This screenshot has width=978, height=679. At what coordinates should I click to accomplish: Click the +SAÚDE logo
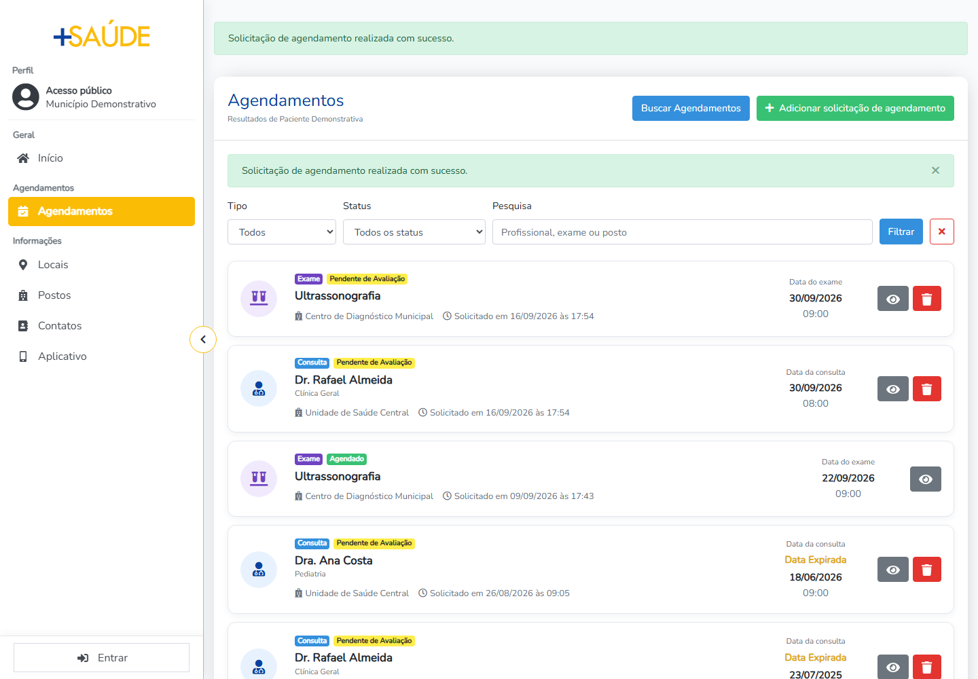pyautogui.click(x=102, y=35)
